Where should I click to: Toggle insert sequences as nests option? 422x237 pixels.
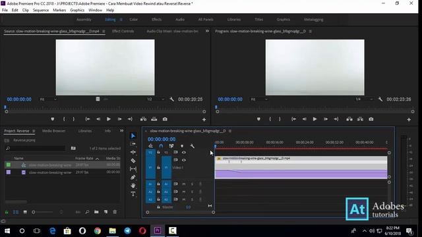tap(151, 146)
